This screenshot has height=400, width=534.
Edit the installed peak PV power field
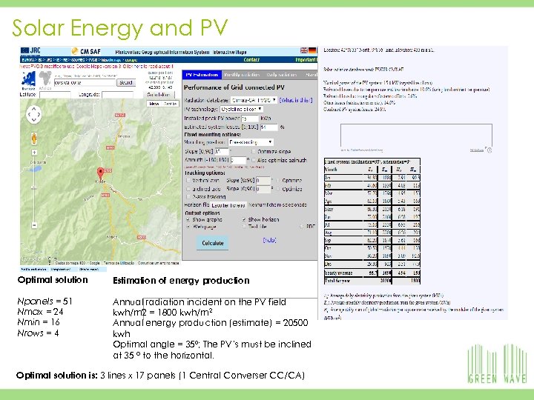pyautogui.click(x=250, y=119)
